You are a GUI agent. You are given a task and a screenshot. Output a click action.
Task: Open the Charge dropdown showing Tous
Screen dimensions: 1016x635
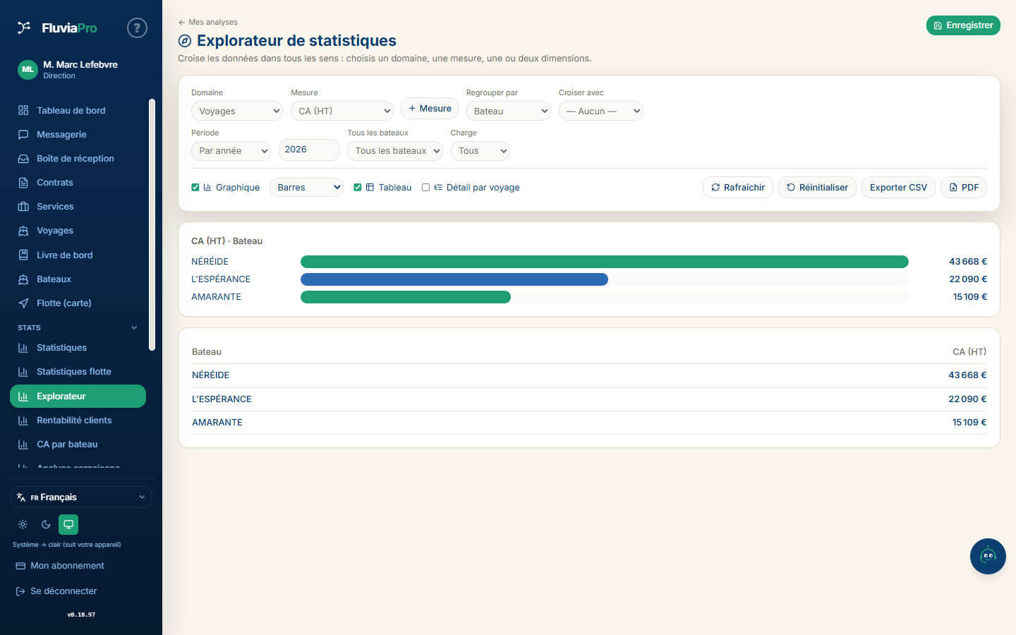click(480, 150)
